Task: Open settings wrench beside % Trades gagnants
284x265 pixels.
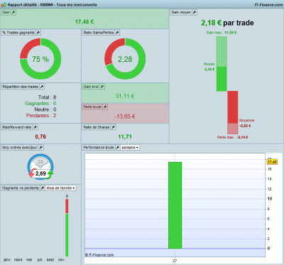Action: click(38, 33)
